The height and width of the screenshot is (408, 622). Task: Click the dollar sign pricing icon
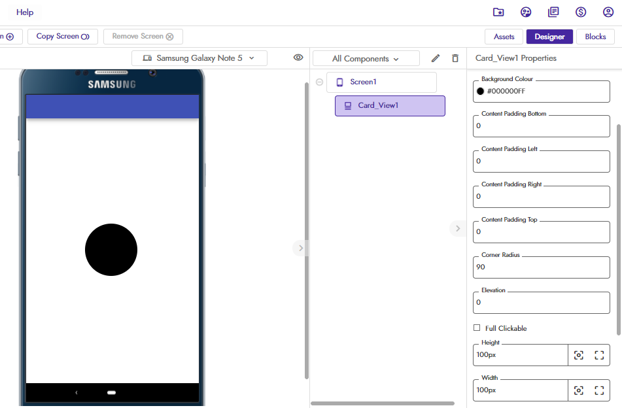tap(581, 12)
